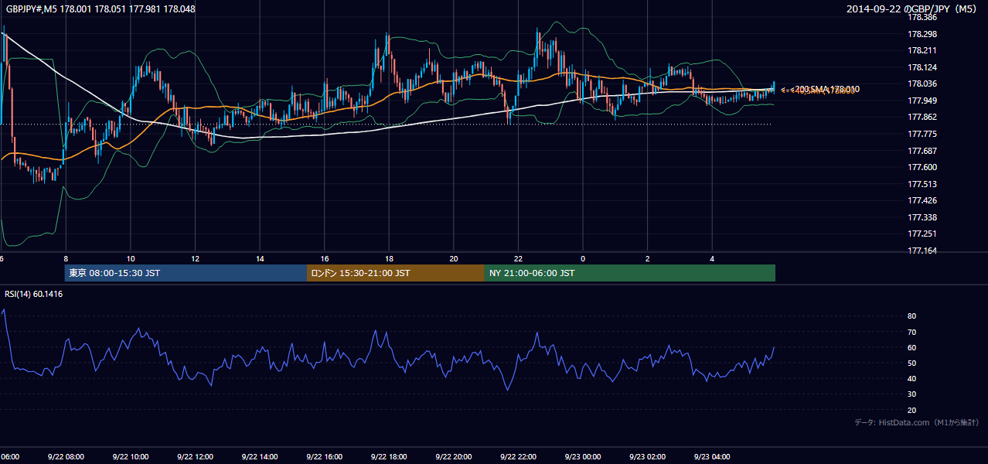Open the データ: HistData.com source credit
The width and height of the screenshot is (988, 464).
point(916,422)
